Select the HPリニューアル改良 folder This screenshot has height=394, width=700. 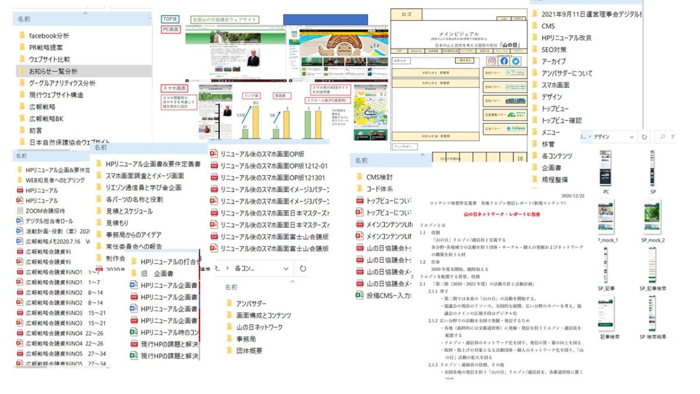[x=561, y=38]
